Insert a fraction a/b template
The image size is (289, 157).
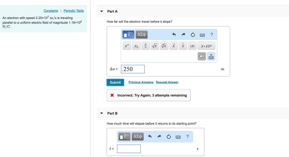click(x=145, y=46)
